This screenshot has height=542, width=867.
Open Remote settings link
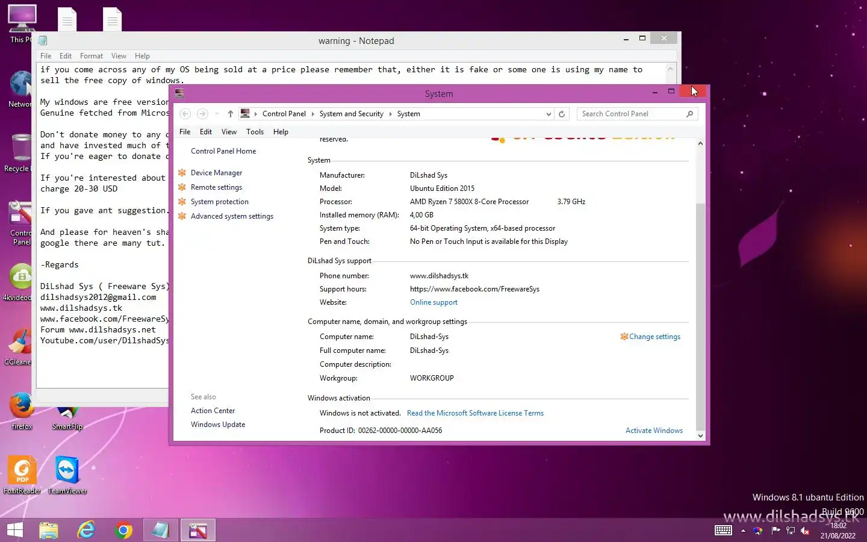point(216,187)
